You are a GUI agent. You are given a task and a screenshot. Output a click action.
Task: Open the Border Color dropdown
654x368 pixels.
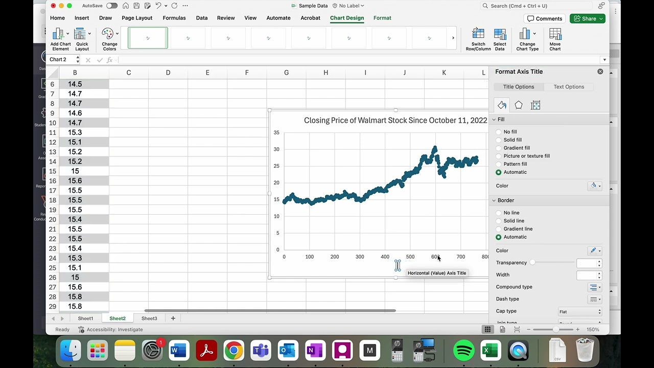595,250
